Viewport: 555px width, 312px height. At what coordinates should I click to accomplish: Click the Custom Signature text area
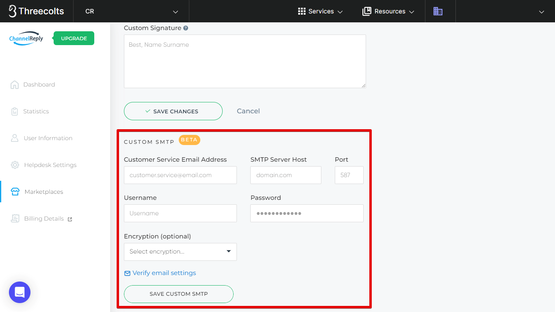coord(245,61)
